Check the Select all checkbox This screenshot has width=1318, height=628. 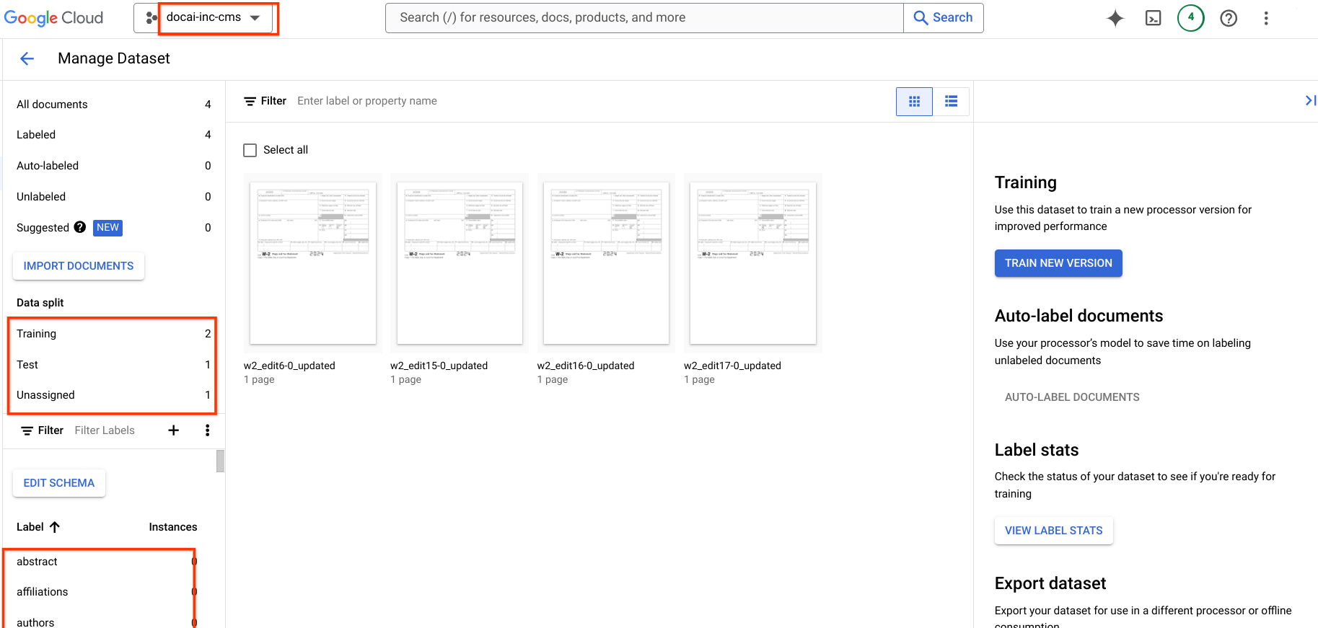[x=250, y=150]
